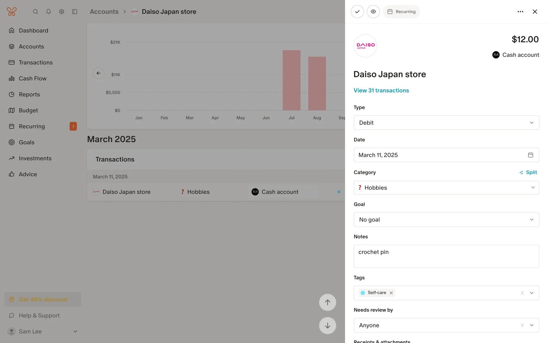Click Split next to Category
The width and height of the screenshot is (548, 343).
[x=528, y=172]
